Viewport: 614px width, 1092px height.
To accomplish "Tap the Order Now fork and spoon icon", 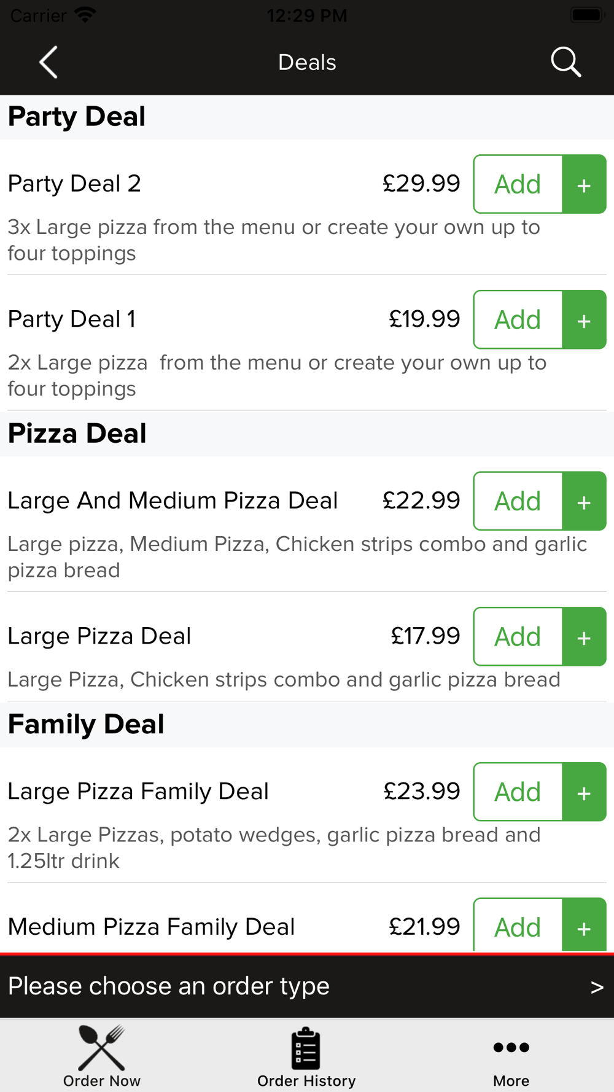I will 102,1048.
